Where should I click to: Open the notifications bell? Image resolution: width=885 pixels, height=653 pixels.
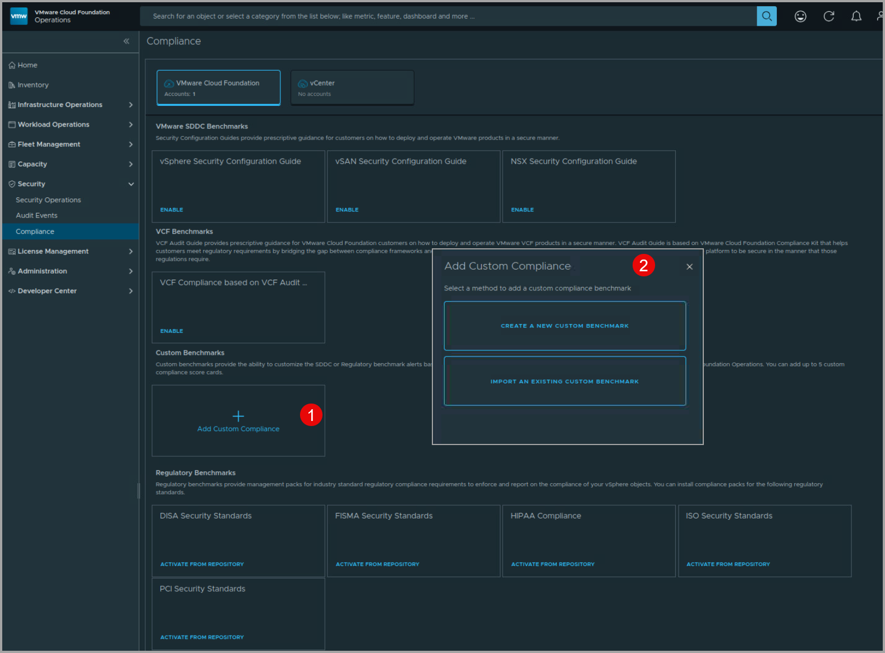[x=856, y=16]
